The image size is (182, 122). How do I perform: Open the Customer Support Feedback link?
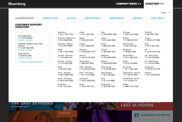pyautogui.click(x=31, y=62)
